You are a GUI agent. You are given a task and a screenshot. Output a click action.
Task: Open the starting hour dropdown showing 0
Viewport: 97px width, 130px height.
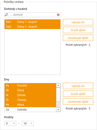coord(10,123)
